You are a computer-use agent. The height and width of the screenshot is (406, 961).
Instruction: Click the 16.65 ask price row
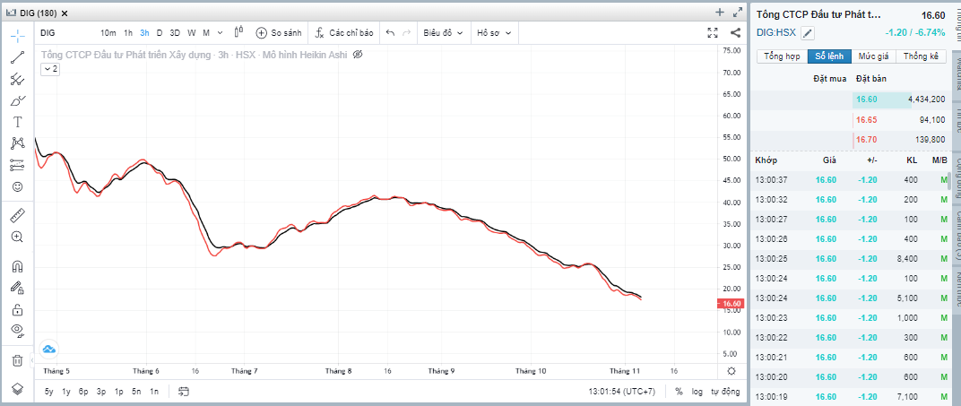pos(853,119)
